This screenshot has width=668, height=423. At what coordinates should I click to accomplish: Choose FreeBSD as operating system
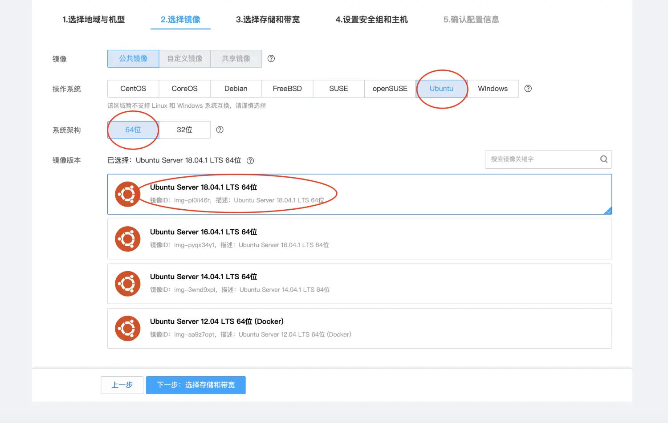(x=287, y=89)
